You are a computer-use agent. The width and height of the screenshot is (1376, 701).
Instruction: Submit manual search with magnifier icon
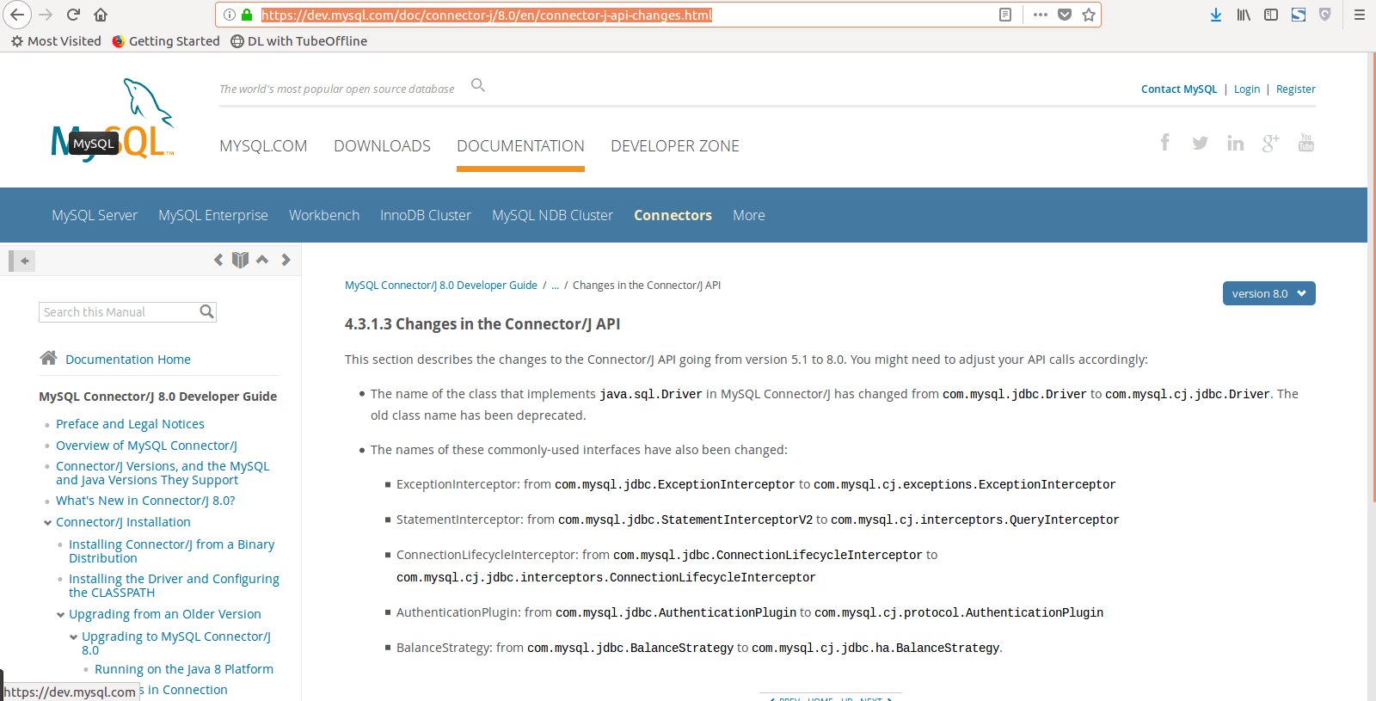pyautogui.click(x=206, y=311)
